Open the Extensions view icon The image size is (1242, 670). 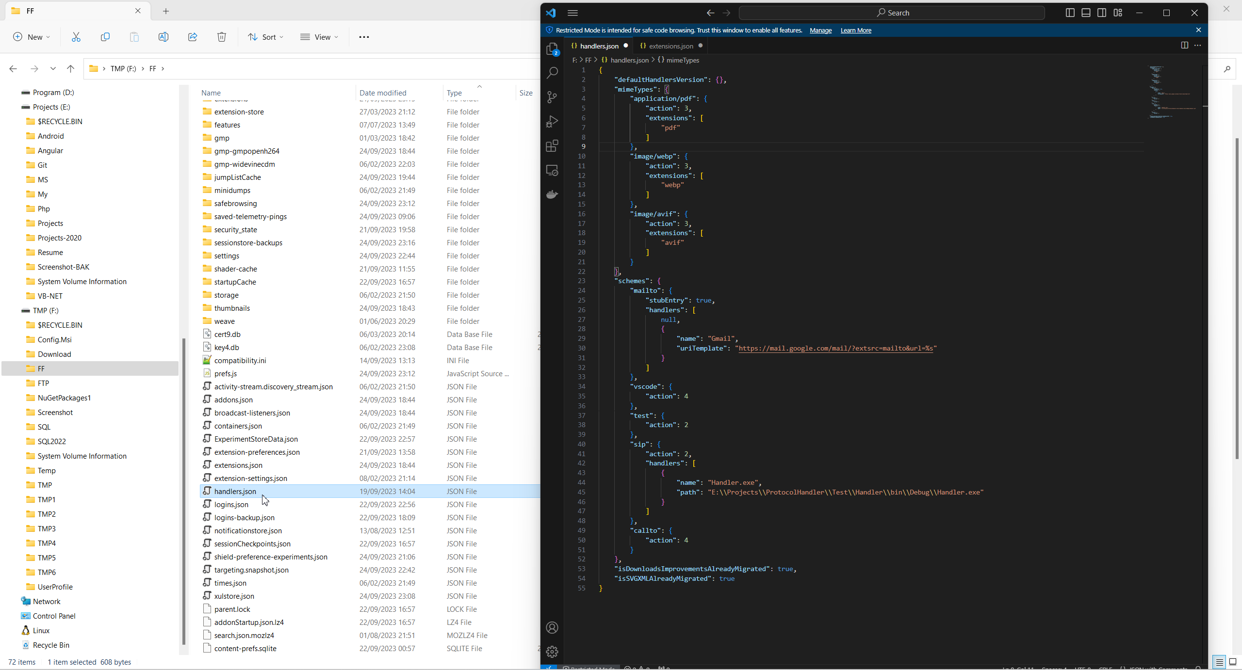click(552, 146)
